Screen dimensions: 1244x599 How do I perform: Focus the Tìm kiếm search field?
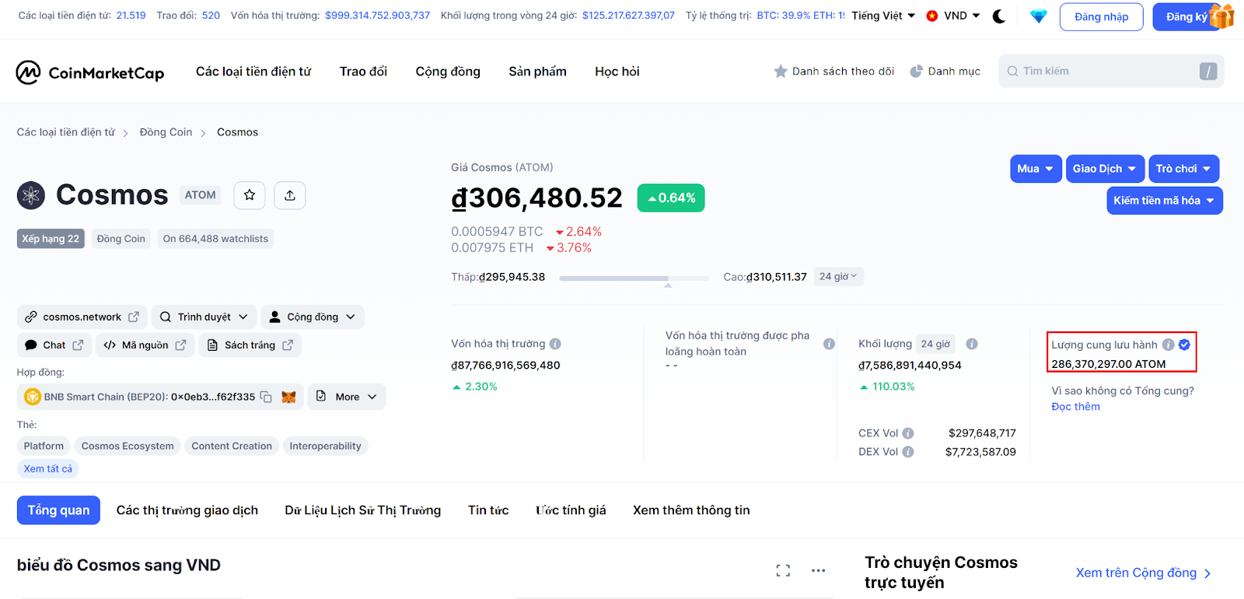pyautogui.click(x=1111, y=72)
